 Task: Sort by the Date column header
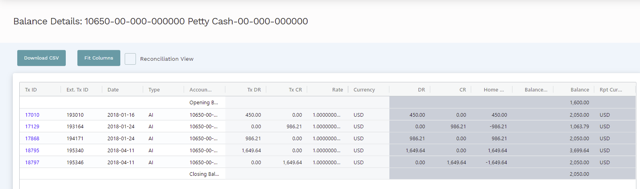(x=113, y=90)
